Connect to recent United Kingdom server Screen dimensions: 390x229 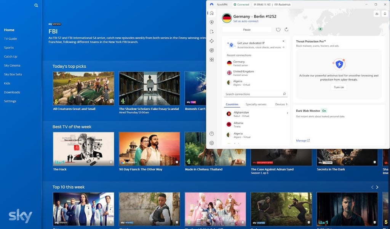[x=256, y=73]
